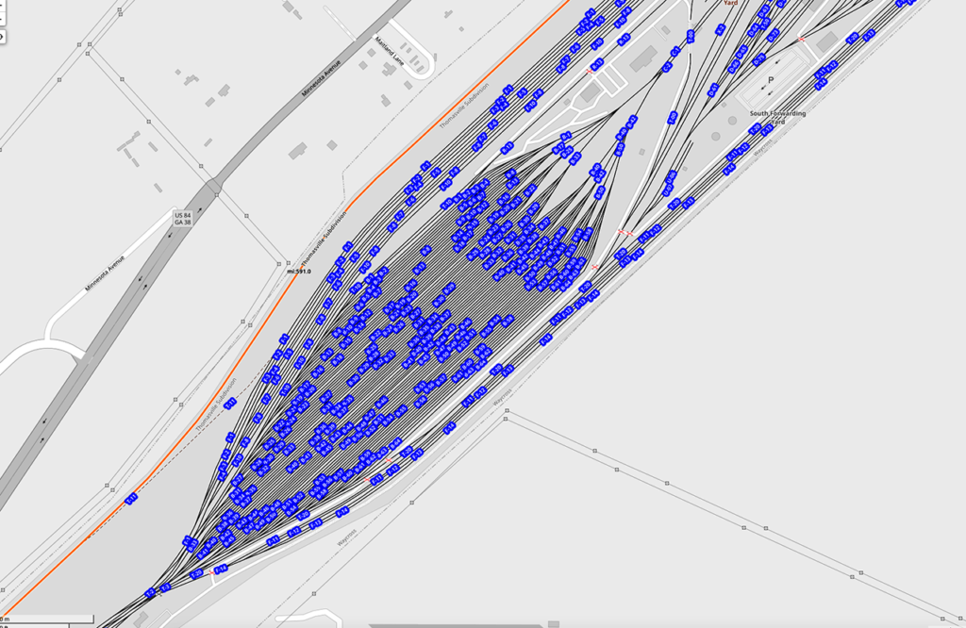Click the map scale bar
The image size is (966, 628).
tap(47, 619)
